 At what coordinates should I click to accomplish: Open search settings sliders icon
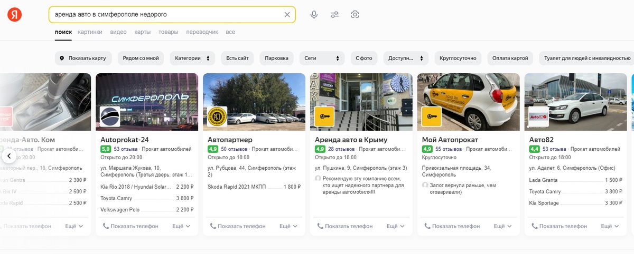pos(334,15)
